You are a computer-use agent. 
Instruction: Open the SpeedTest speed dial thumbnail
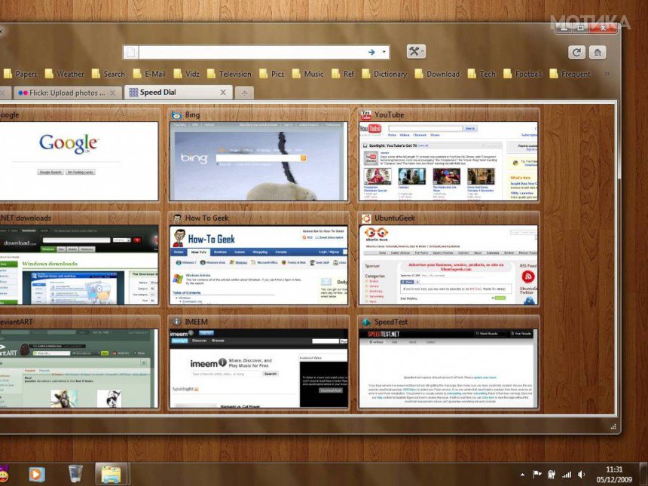point(448,368)
